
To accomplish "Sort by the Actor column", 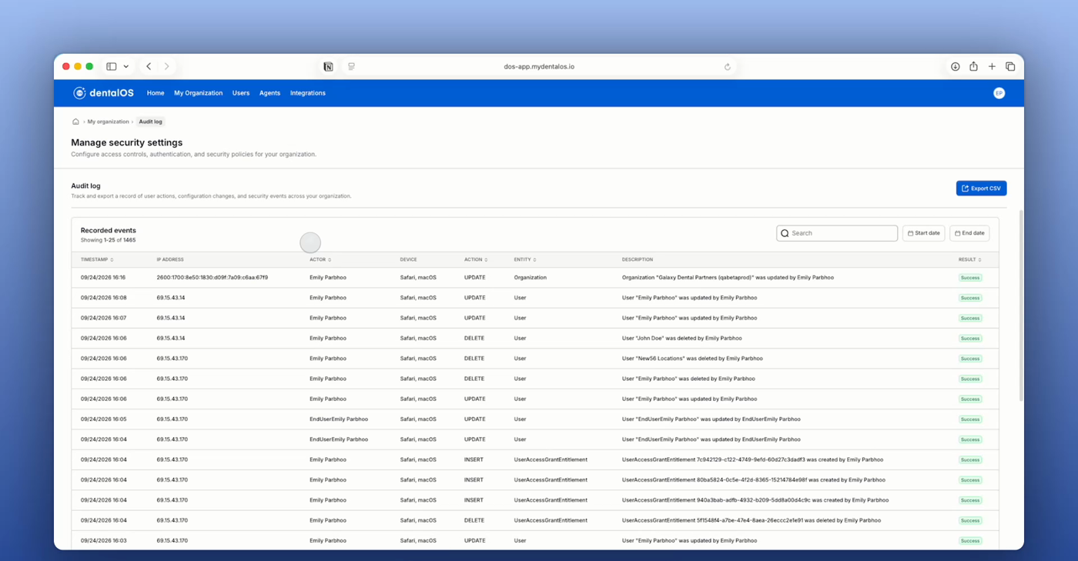I will [320, 260].
